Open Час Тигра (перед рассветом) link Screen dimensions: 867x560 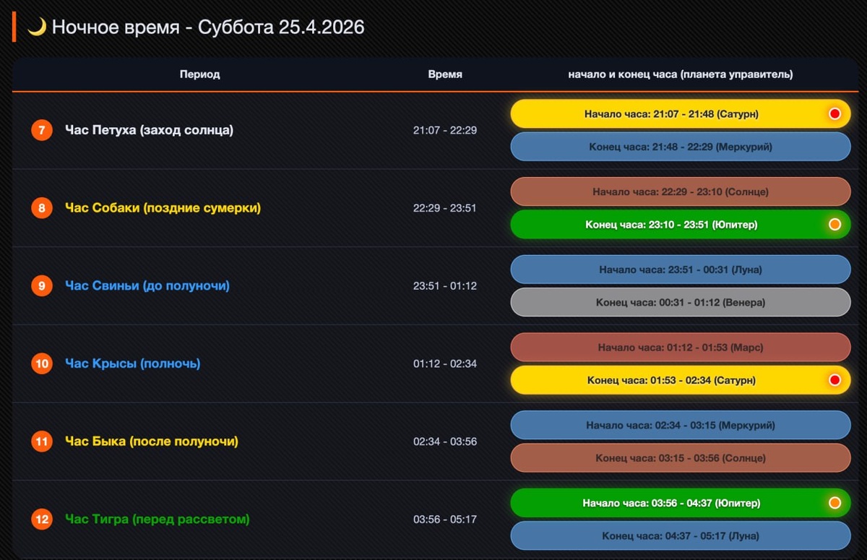tap(158, 519)
